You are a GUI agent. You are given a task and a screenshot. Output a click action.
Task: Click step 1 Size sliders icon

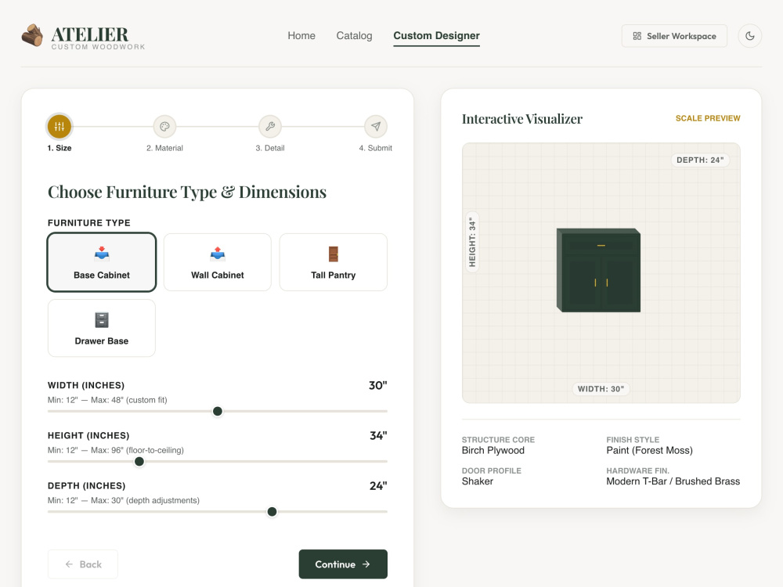(60, 126)
